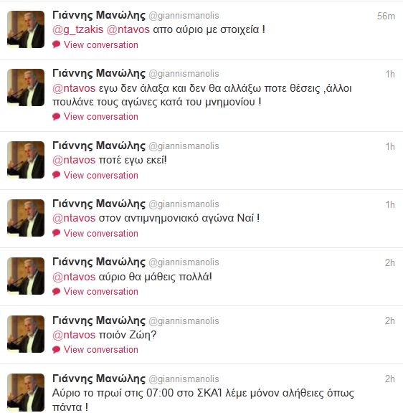
Task: View conversation for the 'ποτέ εγω εκεί!' tweet
Action: click(100, 176)
